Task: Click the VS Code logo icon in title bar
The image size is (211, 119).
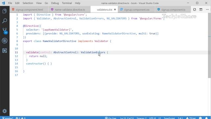Action: coord(3,3)
